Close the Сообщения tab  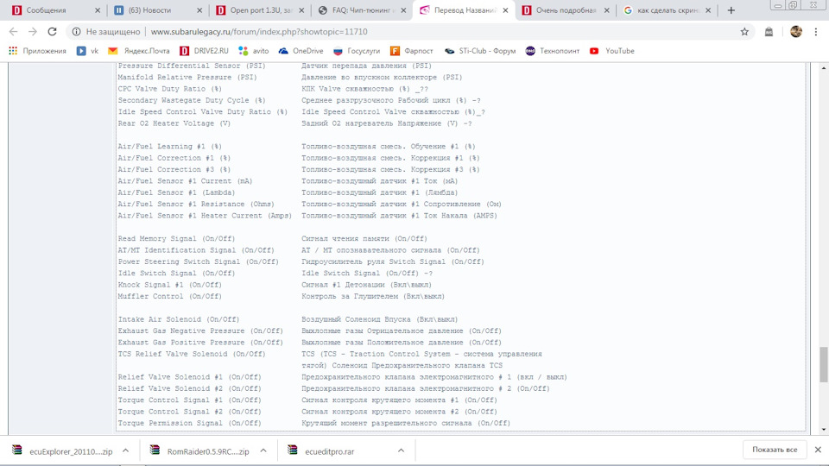click(98, 10)
